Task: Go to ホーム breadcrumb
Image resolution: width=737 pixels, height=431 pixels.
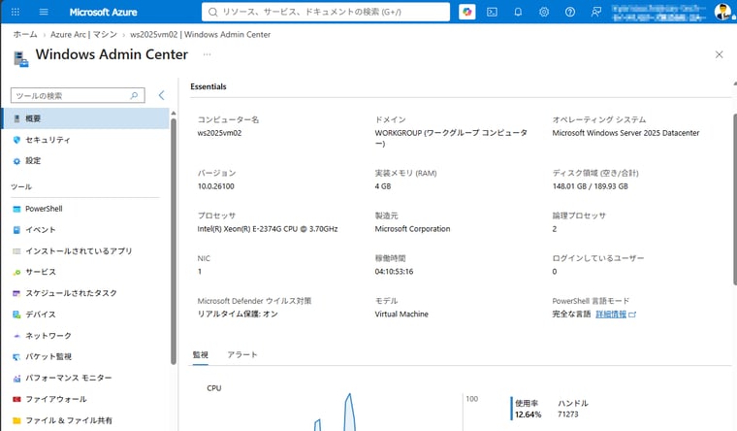Action: coord(25,34)
